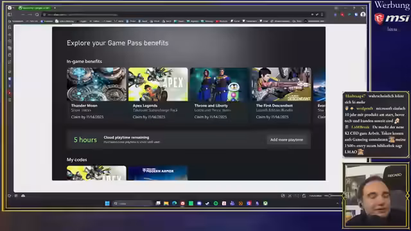The image size is (411, 231).
Task: Open the Xbox app in the taskbar
Action: click(265, 203)
